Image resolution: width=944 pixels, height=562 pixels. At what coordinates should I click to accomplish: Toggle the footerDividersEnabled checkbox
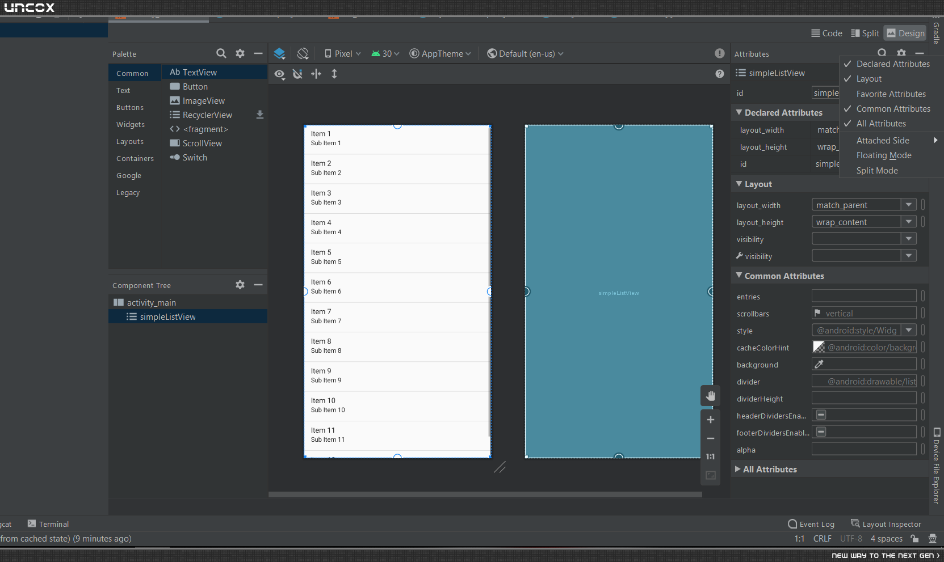821,432
